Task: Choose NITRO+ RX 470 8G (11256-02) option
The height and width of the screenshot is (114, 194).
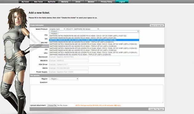Action: coord(94,48)
